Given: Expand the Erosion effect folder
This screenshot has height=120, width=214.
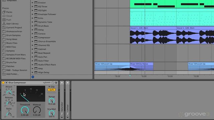Looking at the screenshot, I should [32, 3].
